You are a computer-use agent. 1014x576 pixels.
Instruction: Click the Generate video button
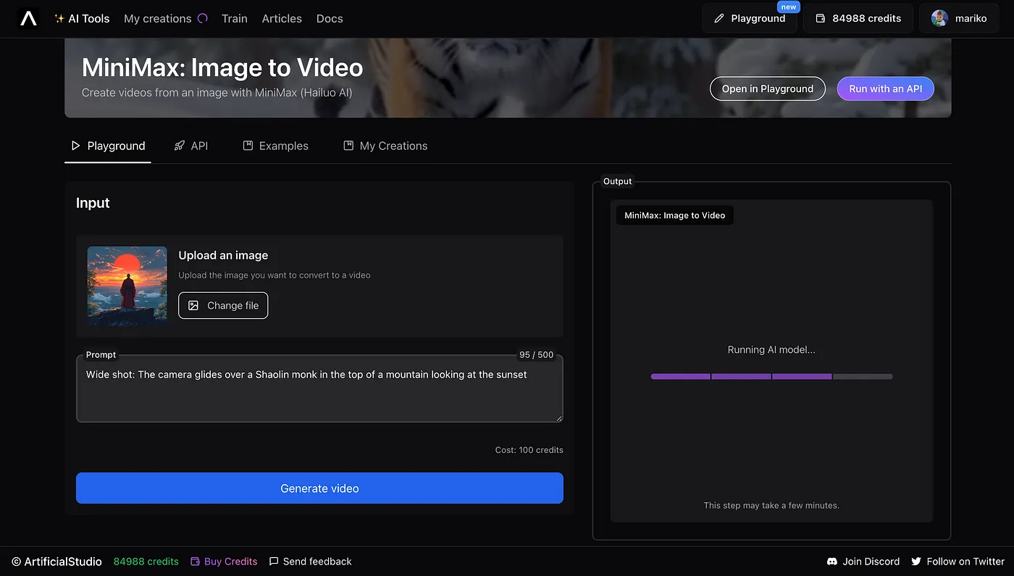(319, 488)
